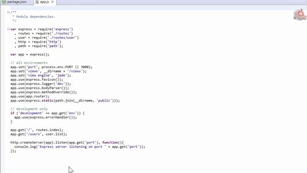Click the package.json file icon
Viewport: 307px width, 173px height.
tap(4, 2)
